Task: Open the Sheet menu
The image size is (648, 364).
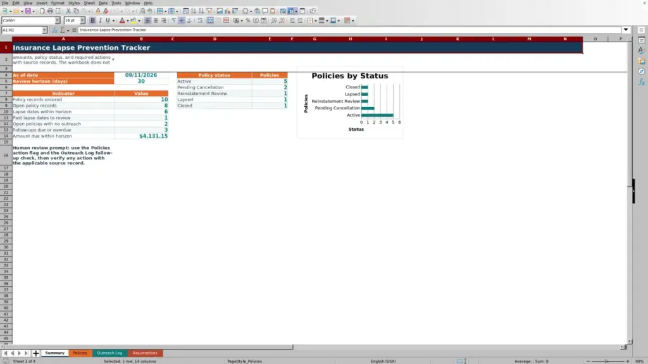Action: pyautogui.click(x=89, y=3)
